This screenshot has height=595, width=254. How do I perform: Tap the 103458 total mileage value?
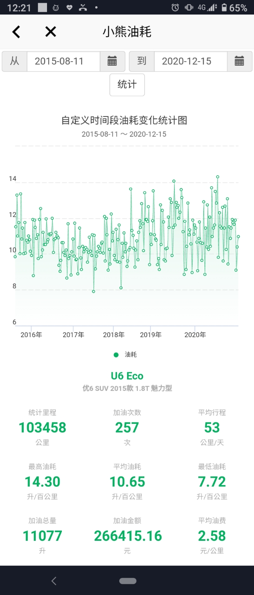click(42, 428)
